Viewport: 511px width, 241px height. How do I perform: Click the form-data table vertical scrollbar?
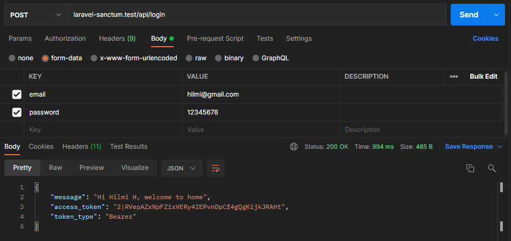click(506, 103)
